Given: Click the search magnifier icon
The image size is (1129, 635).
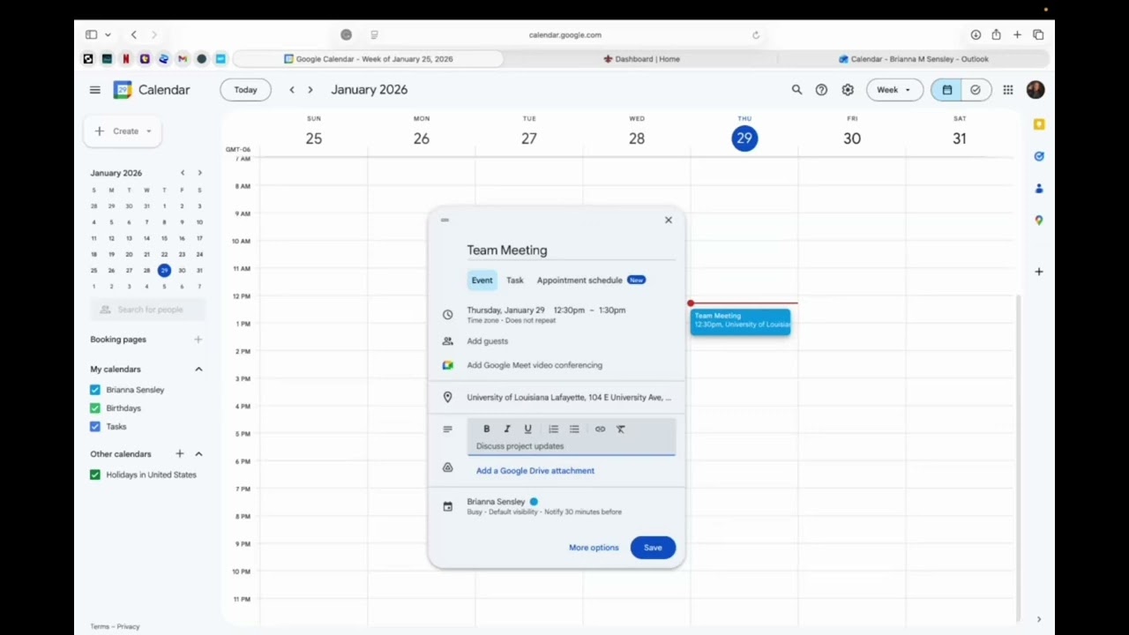Looking at the screenshot, I should pyautogui.click(x=796, y=90).
